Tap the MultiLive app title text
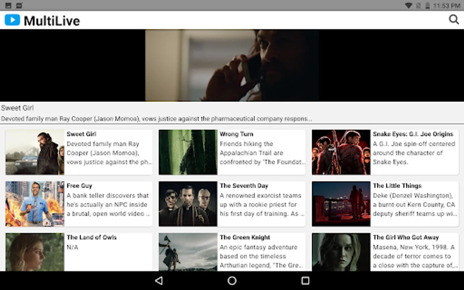464x290 pixels. click(52, 21)
